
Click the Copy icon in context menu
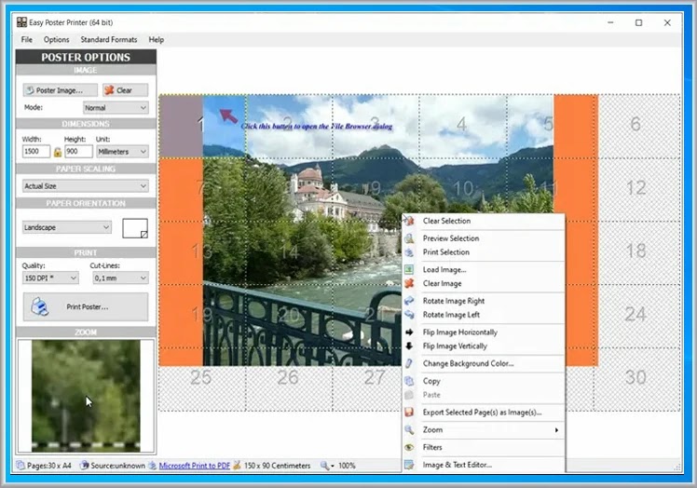[x=409, y=381]
